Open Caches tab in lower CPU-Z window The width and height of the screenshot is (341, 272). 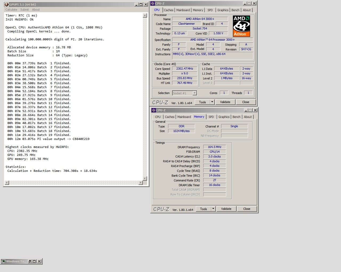[170, 117]
